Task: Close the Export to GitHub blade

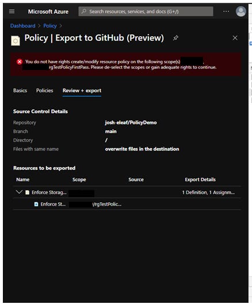Action: 235,38
